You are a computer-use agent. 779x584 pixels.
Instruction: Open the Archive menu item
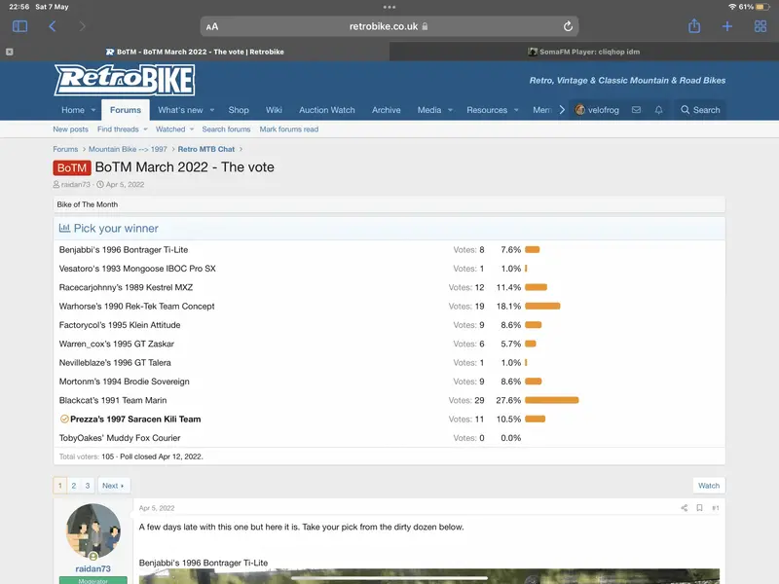(x=386, y=110)
